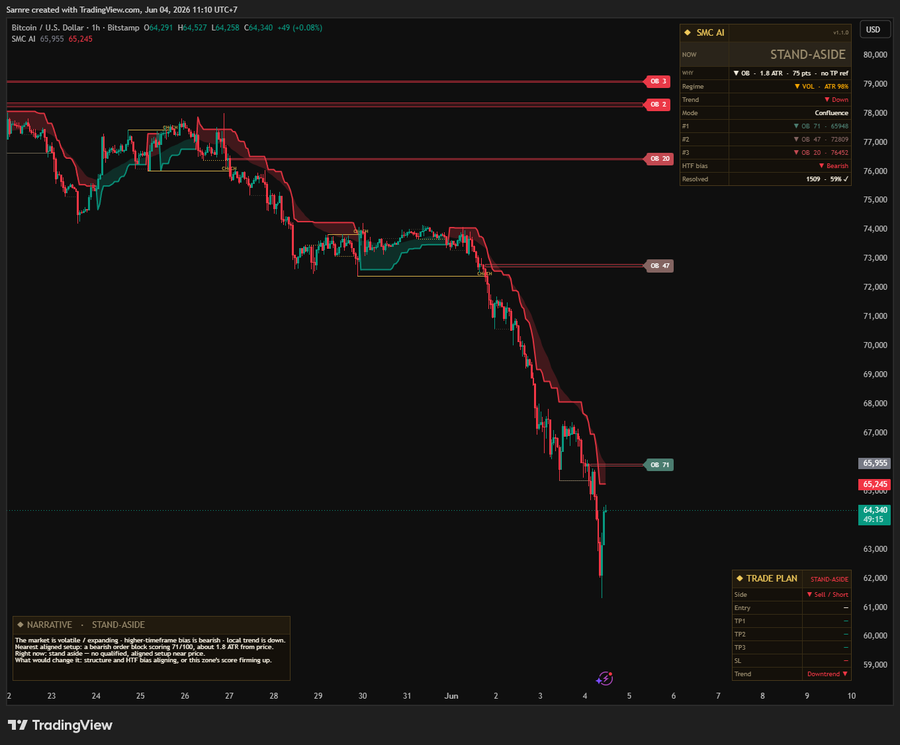Screen dimensions: 900x745
Task: Click the narrative line 'Right now: stand aside'
Action: 110,654
